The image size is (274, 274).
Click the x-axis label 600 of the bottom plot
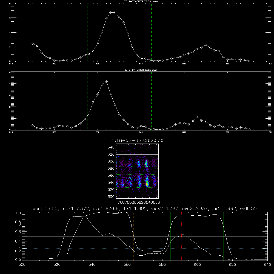click(x=198, y=265)
